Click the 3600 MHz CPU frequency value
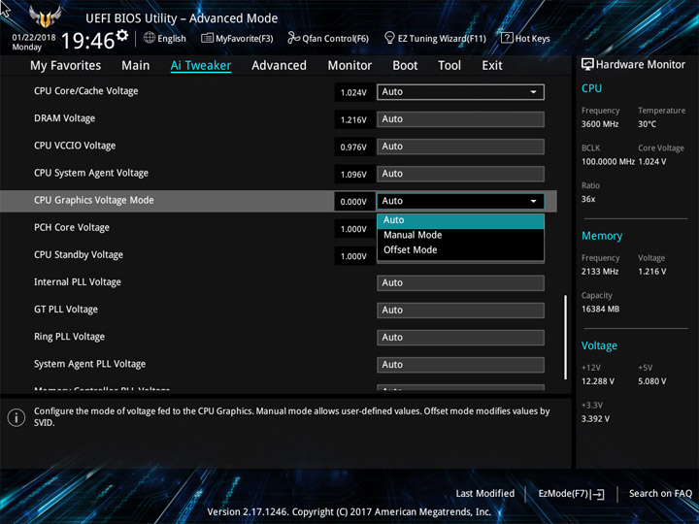Image resolution: width=699 pixels, height=524 pixels. (600, 124)
